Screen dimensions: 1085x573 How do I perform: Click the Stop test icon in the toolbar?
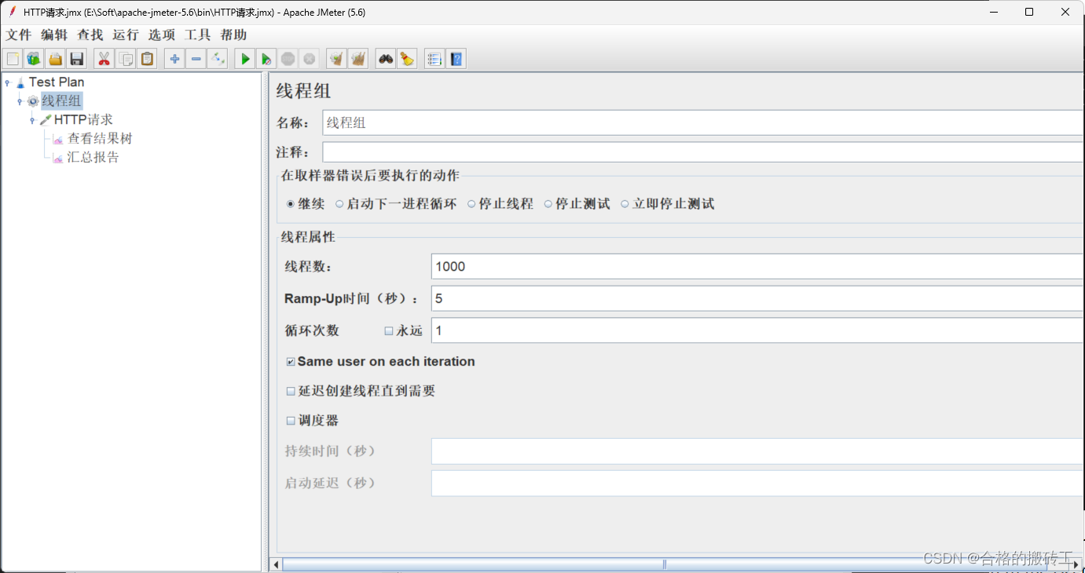tap(288, 58)
